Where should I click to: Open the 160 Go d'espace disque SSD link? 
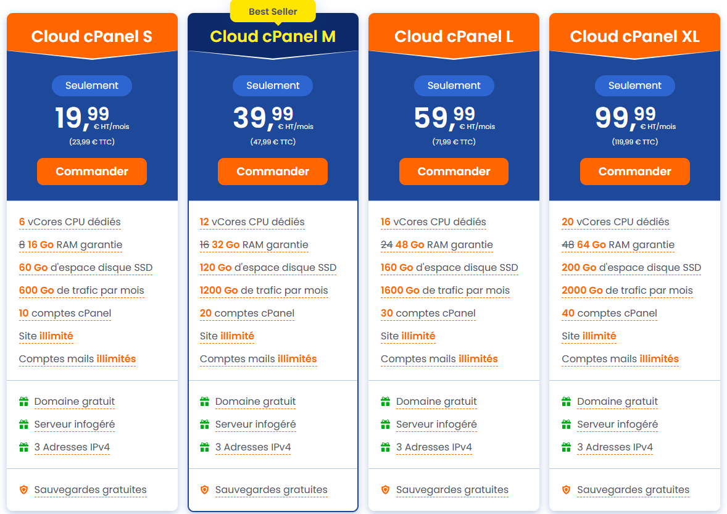pos(449,267)
